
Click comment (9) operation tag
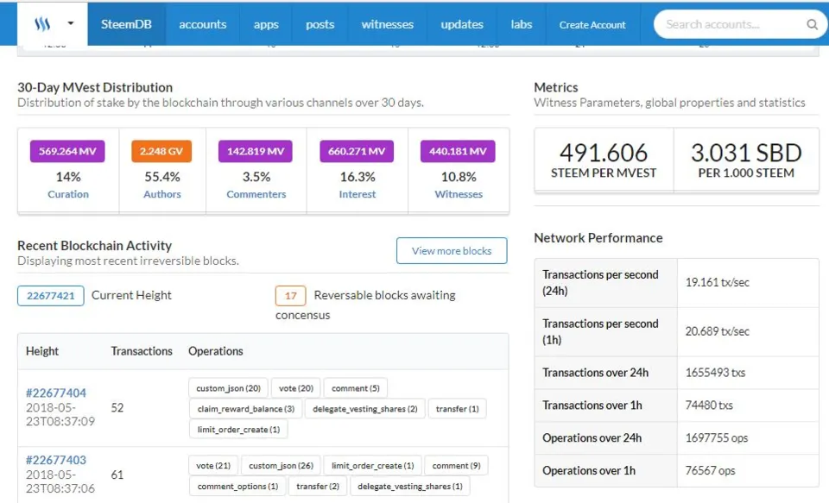456,466
